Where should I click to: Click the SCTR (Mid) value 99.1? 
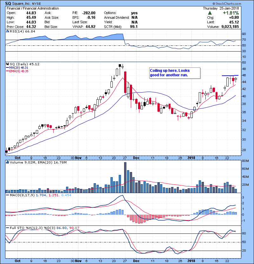(134, 27)
